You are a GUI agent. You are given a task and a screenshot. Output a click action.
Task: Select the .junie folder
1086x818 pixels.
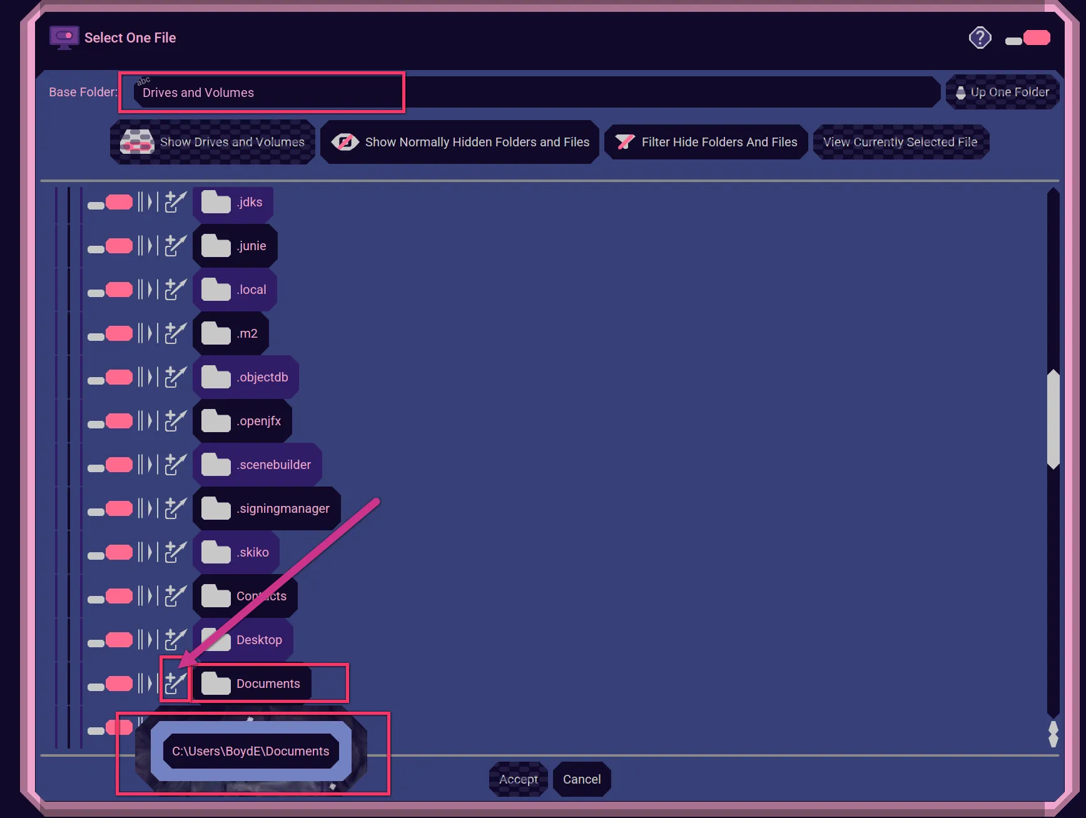click(x=235, y=246)
